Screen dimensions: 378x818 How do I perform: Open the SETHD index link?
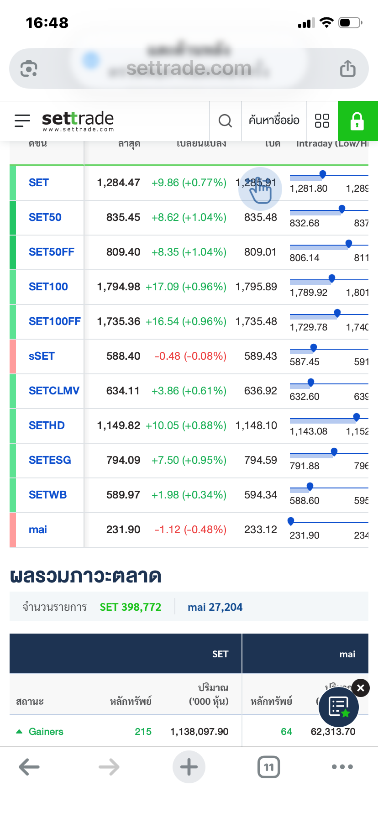click(47, 425)
